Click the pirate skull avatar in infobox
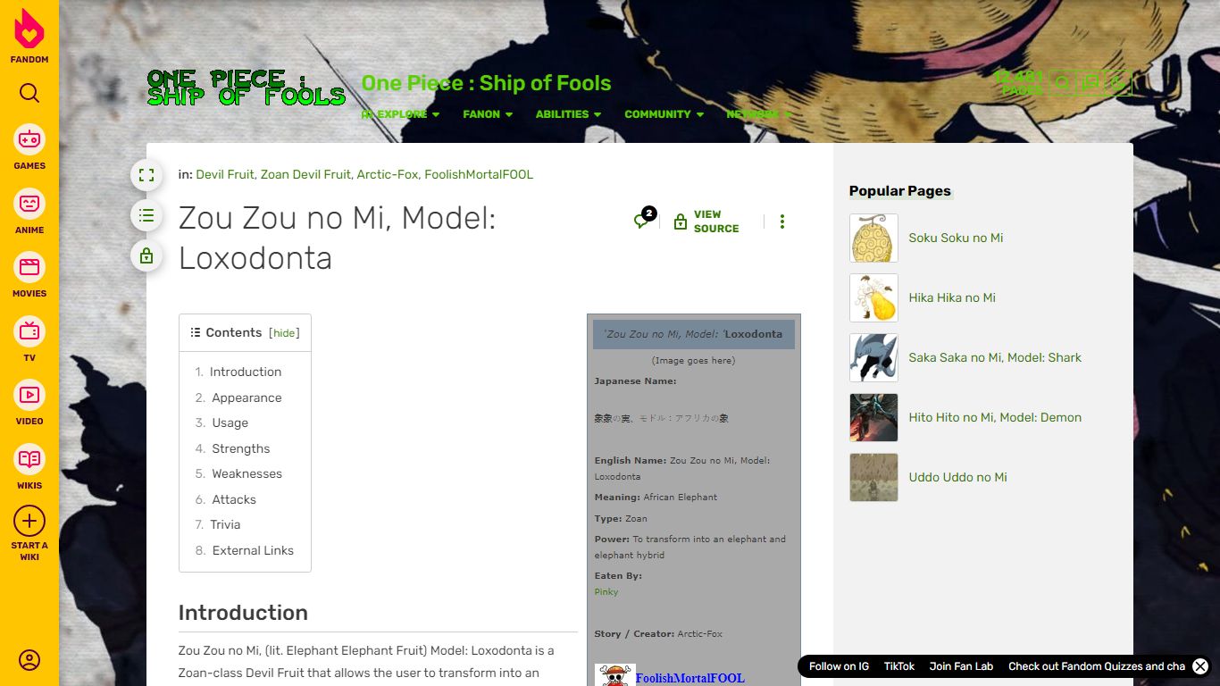 coord(614,675)
